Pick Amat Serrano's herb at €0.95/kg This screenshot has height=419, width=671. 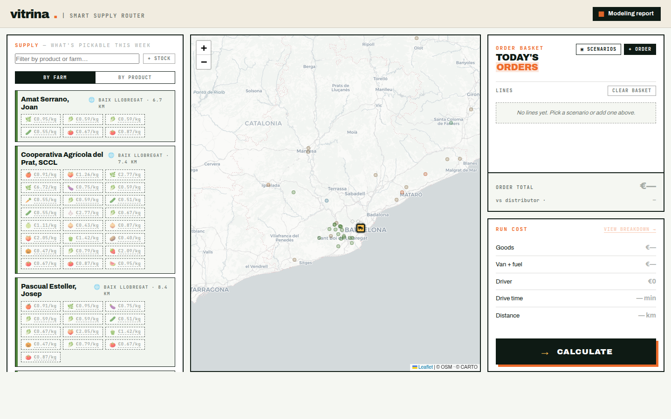tap(41, 119)
